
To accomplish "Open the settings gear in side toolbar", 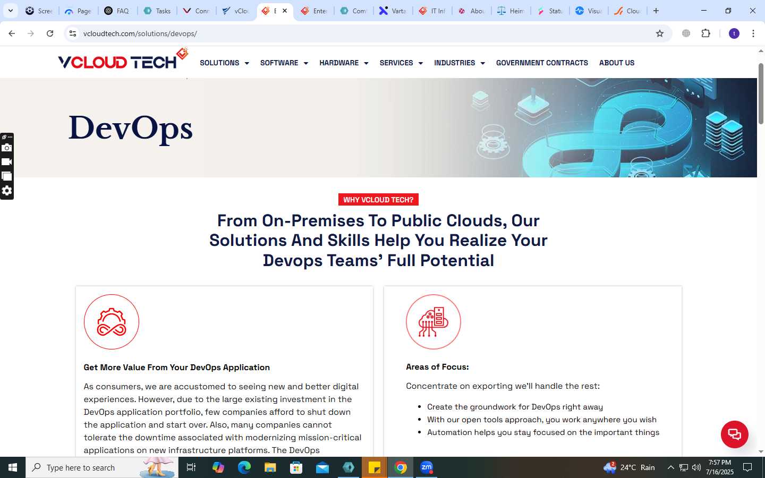I will 7,191.
